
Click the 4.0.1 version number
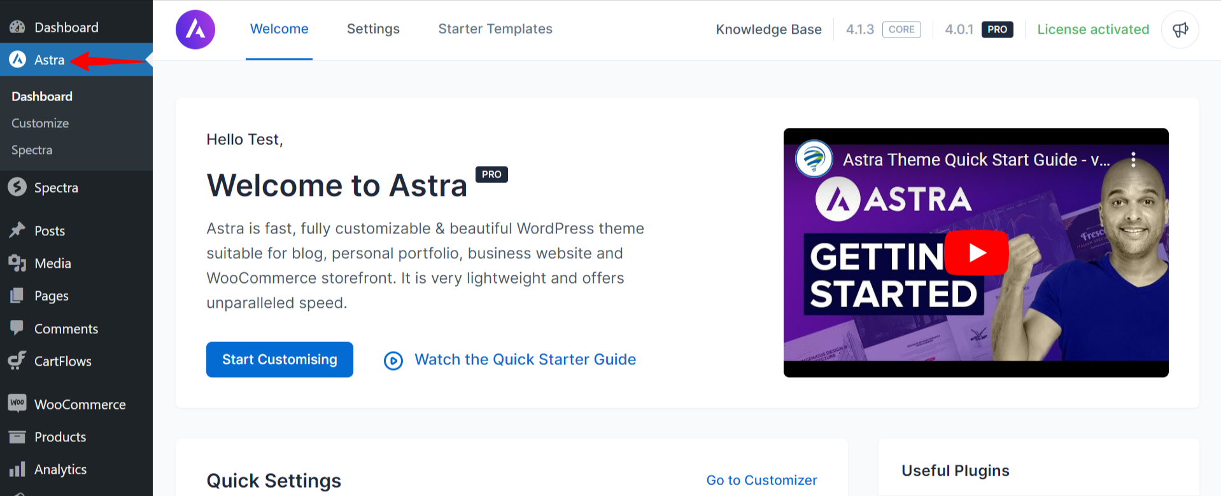pos(959,29)
